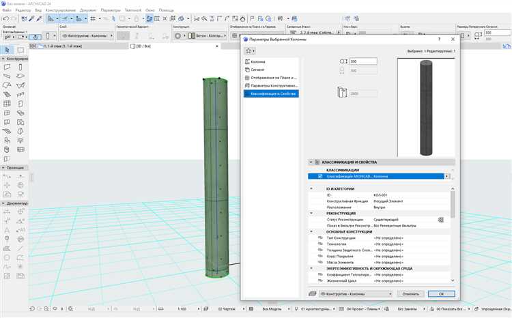This screenshot has height=318, width=512.
Task: Open Favorites star dropdown in dialog
Action: tap(250, 50)
